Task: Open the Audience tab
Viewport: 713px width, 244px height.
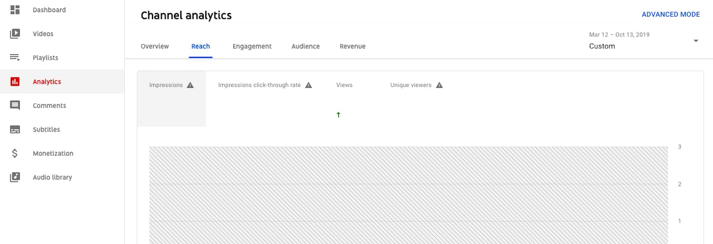Action: tap(306, 46)
